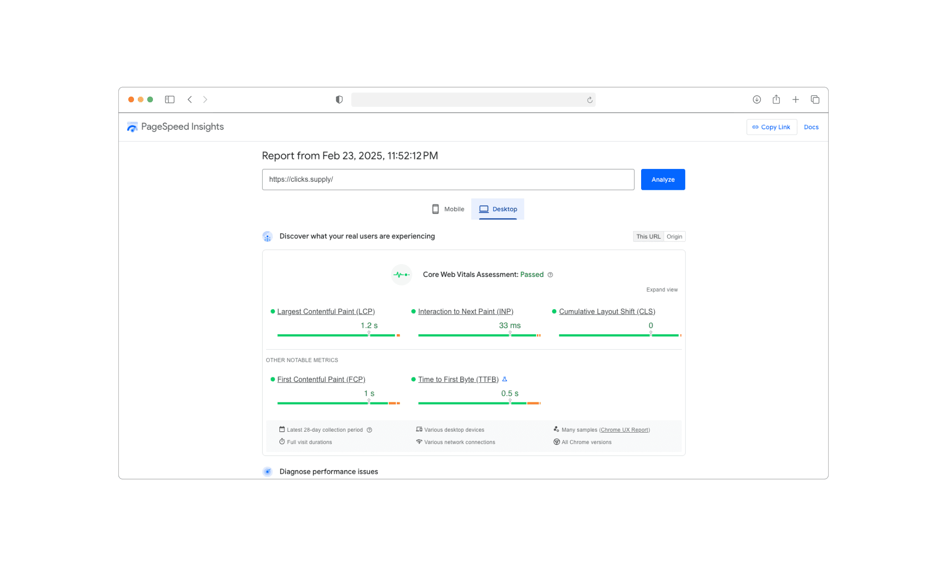The width and height of the screenshot is (947, 568).
Task: Click the Safari address bar
Action: 473,99
